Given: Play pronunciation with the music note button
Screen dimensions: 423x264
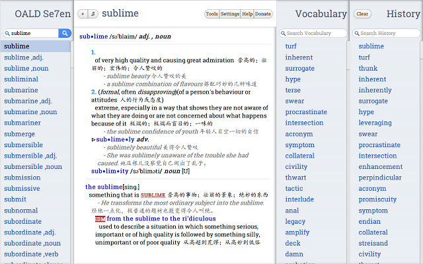Looking at the screenshot, I should tap(93, 14).
